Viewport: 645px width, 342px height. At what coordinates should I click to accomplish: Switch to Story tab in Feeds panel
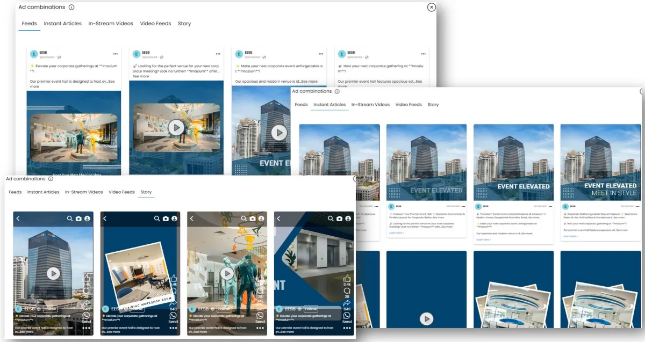tap(184, 24)
